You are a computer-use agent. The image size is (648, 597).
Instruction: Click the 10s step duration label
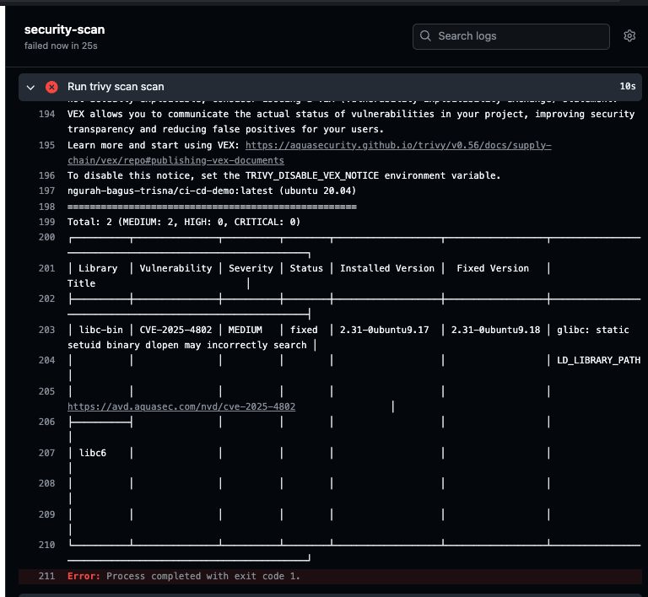(627, 87)
